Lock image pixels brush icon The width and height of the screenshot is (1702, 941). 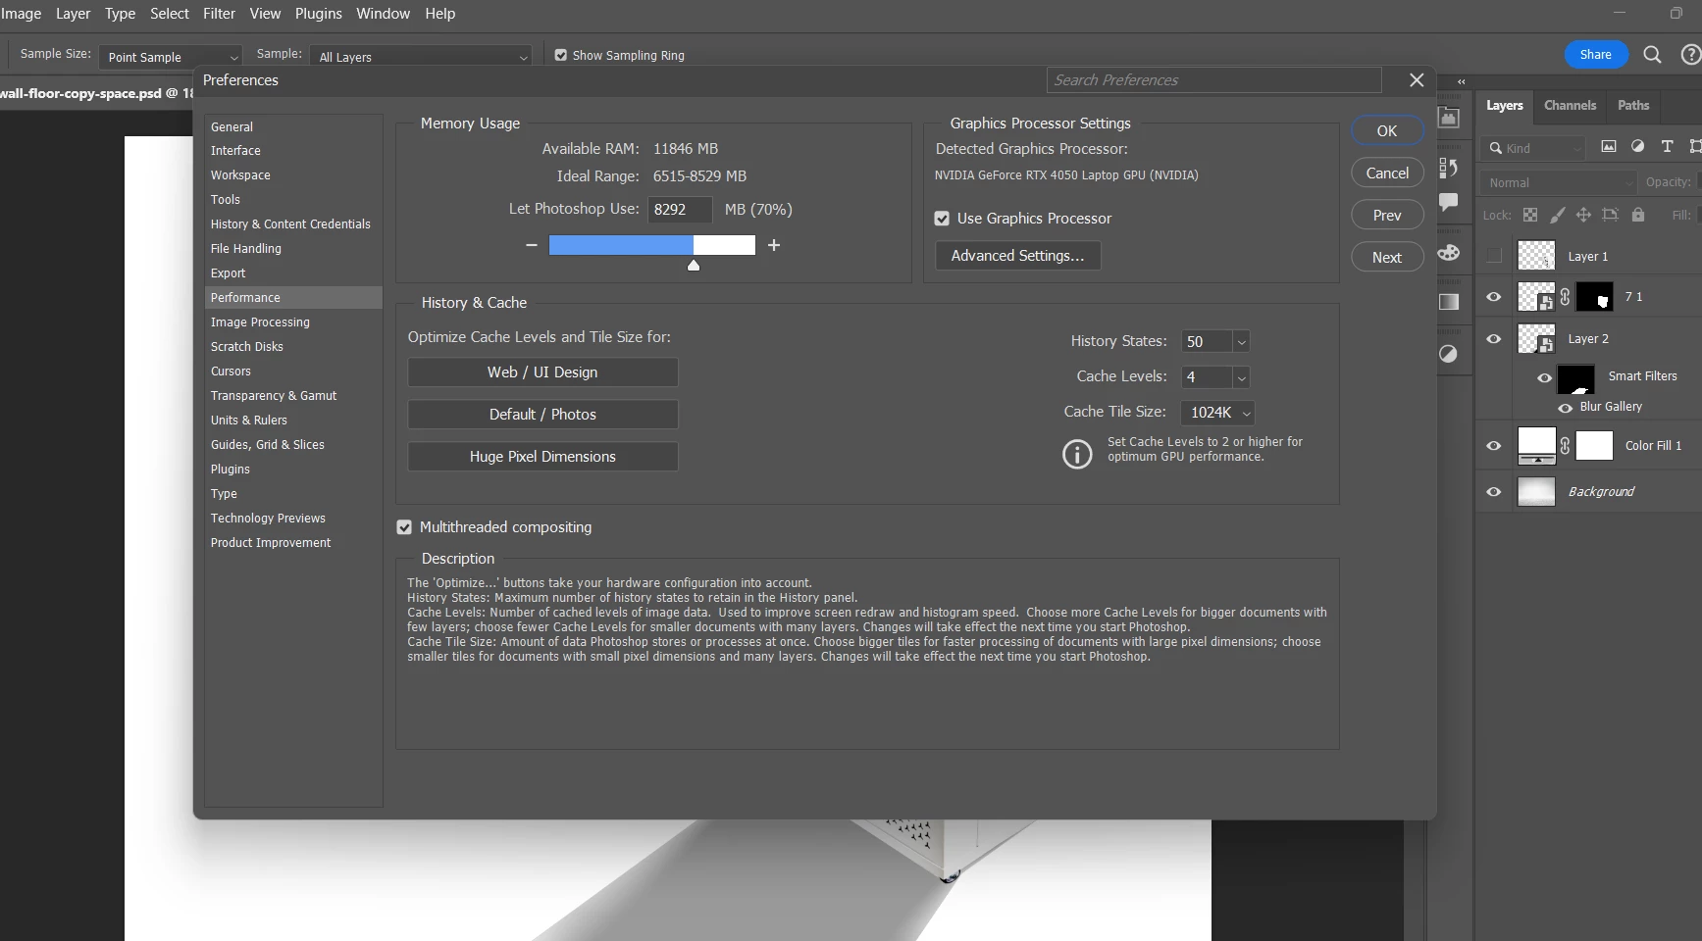[1557, 215]
